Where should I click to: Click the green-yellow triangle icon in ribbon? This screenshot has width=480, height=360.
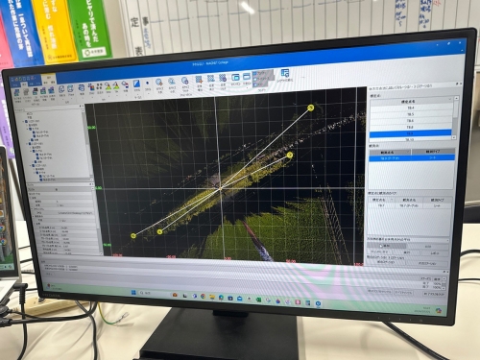108,85
